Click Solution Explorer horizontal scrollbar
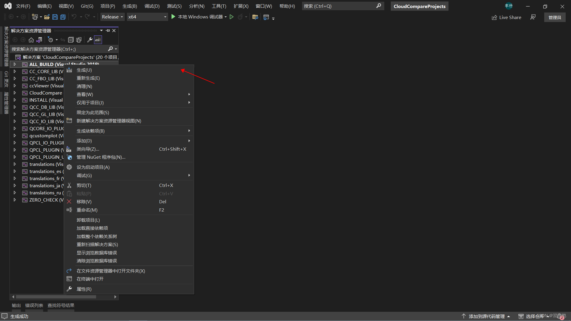This screenshot has height=321, width=571. click(x=56, y=297)
